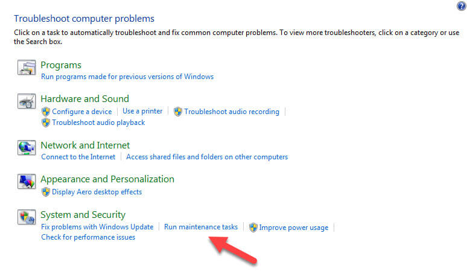
Task: Click the shield icon beside Configure a device
Action: click(x=45, y=112)
